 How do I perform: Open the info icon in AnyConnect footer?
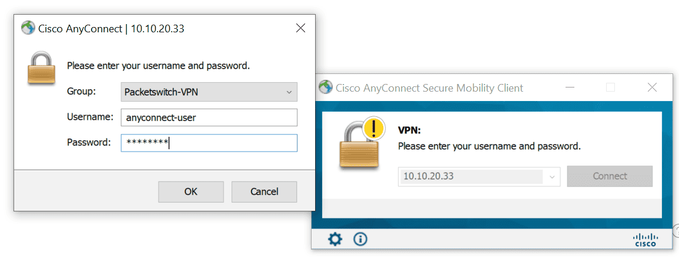(360, 239)
